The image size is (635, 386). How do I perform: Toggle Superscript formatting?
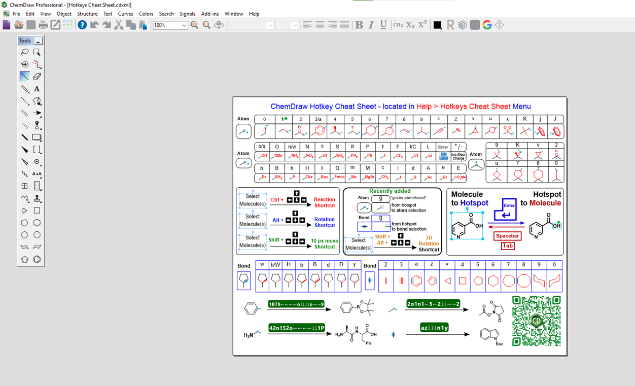(422, 25)
